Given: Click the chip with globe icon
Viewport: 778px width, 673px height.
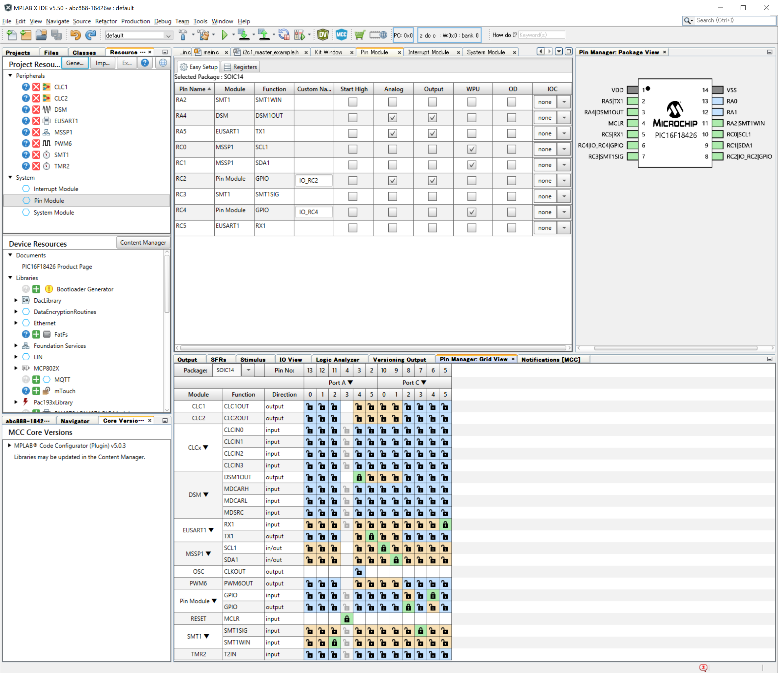Looking at the screenshot, I should point(378,35).
